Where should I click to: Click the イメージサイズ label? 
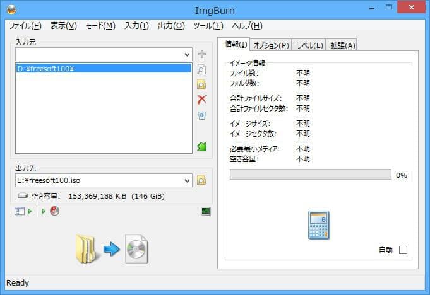coord(250,124)
